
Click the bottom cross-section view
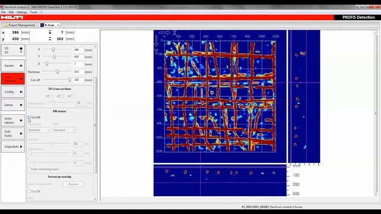coord(220,181)
